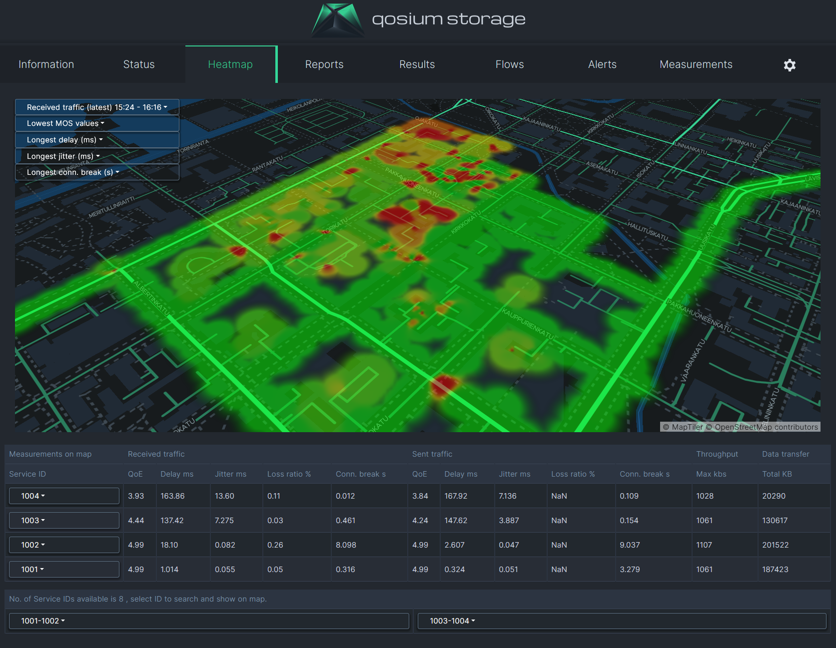Open settings via the gear icon
Viewport: 836px width, 648px height.
click(x=789, y=65)
